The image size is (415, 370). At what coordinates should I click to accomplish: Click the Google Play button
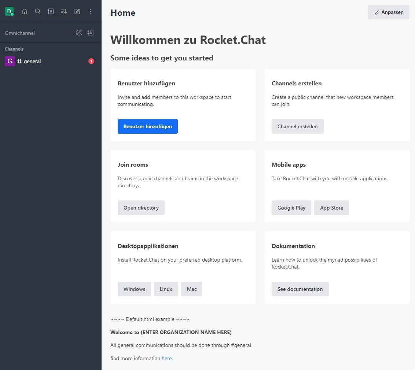point(291,208)
